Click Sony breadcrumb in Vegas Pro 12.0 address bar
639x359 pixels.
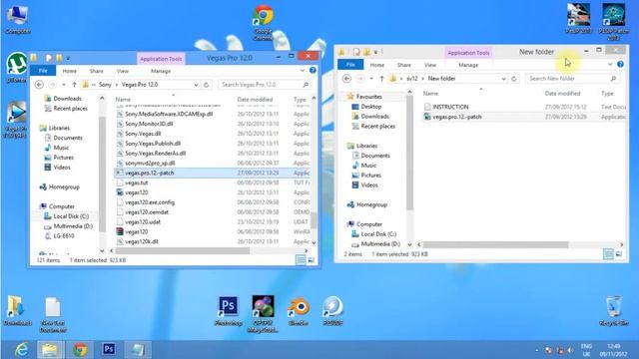click(x=105, y=85)
